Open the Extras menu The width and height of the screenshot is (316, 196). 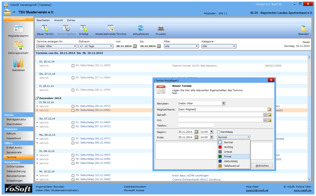(x=71, y=20)
